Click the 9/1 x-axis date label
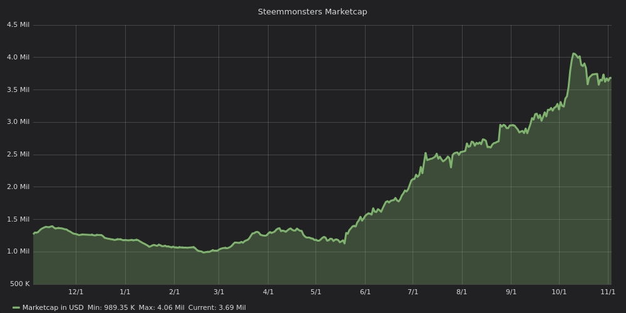 pyautogui.click(x=511, y=292)
